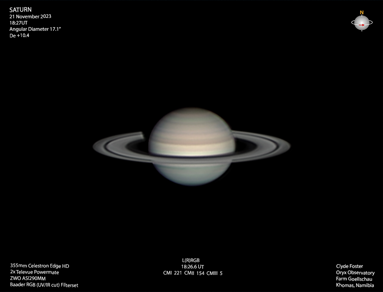Click Baader RGB (UV/IR cut) Filterset text
Image resolution: width=383 pixels, height=292 pixels.
tap(44, 285)
